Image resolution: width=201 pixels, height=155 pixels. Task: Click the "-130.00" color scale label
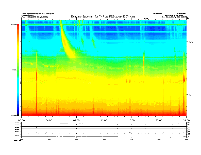click(14, 24)
